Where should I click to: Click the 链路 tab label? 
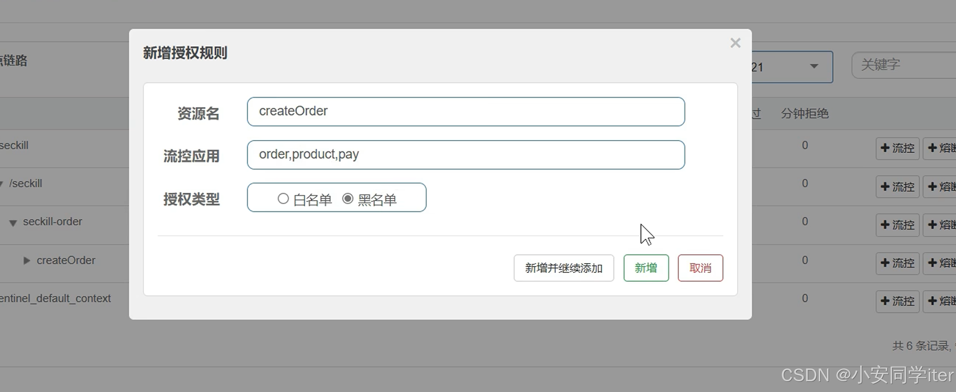[14, 61]
